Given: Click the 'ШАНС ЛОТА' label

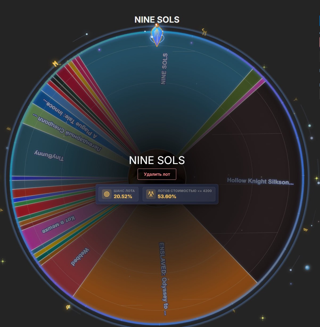Looking at the screenshot, I should click(x=124, y=191).
